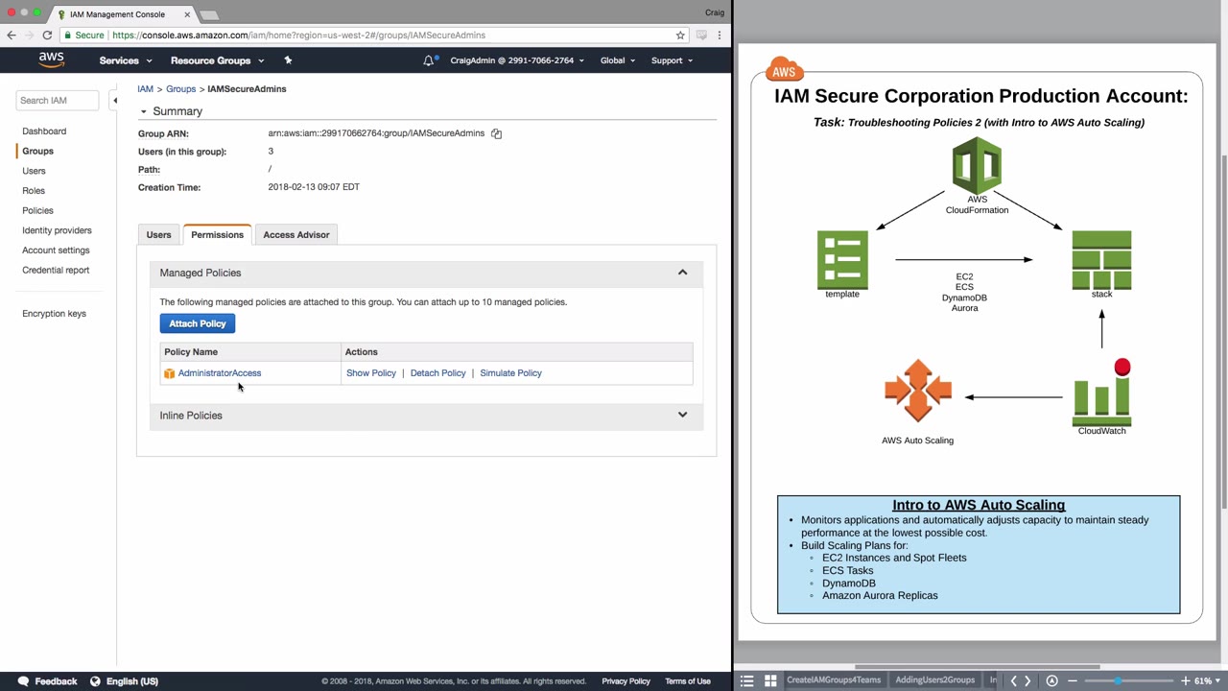Screen dimensions: 1228x691
Task: Click the pin shortcut icon in the navbar
Action: [288, 60]
